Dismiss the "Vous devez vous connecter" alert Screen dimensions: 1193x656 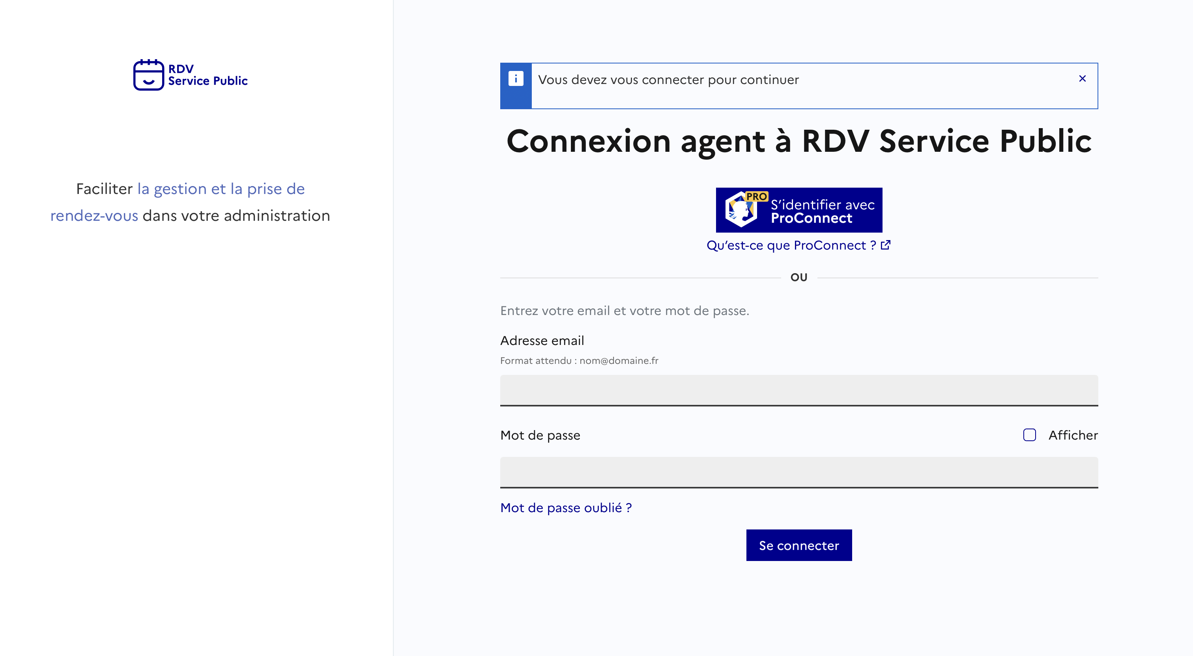tap(1082, 79)
